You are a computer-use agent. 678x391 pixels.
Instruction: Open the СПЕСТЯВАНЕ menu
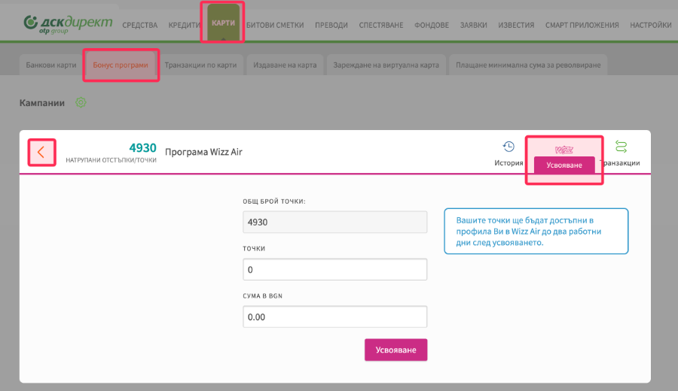pos(381,25)
